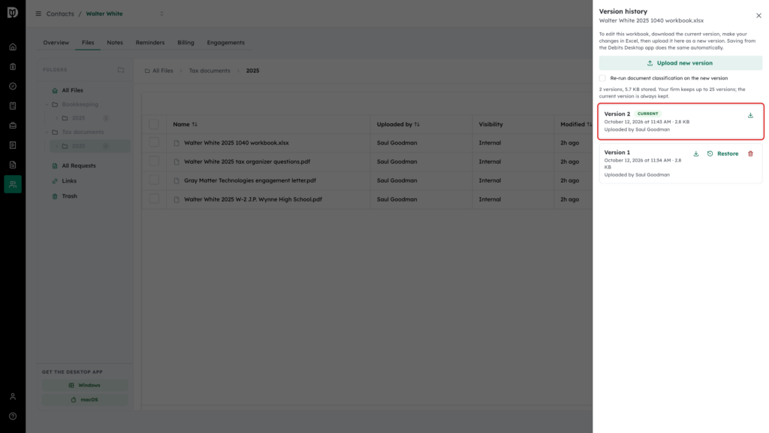
Task: Check the Gray Matter engagement letter row
Action: pyautogui.click(x=154, y=180)
